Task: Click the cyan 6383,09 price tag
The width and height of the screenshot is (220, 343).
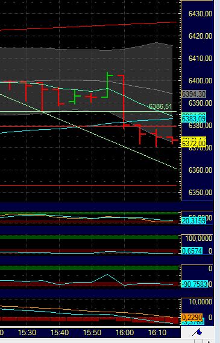Action: (x=194, y=119)
